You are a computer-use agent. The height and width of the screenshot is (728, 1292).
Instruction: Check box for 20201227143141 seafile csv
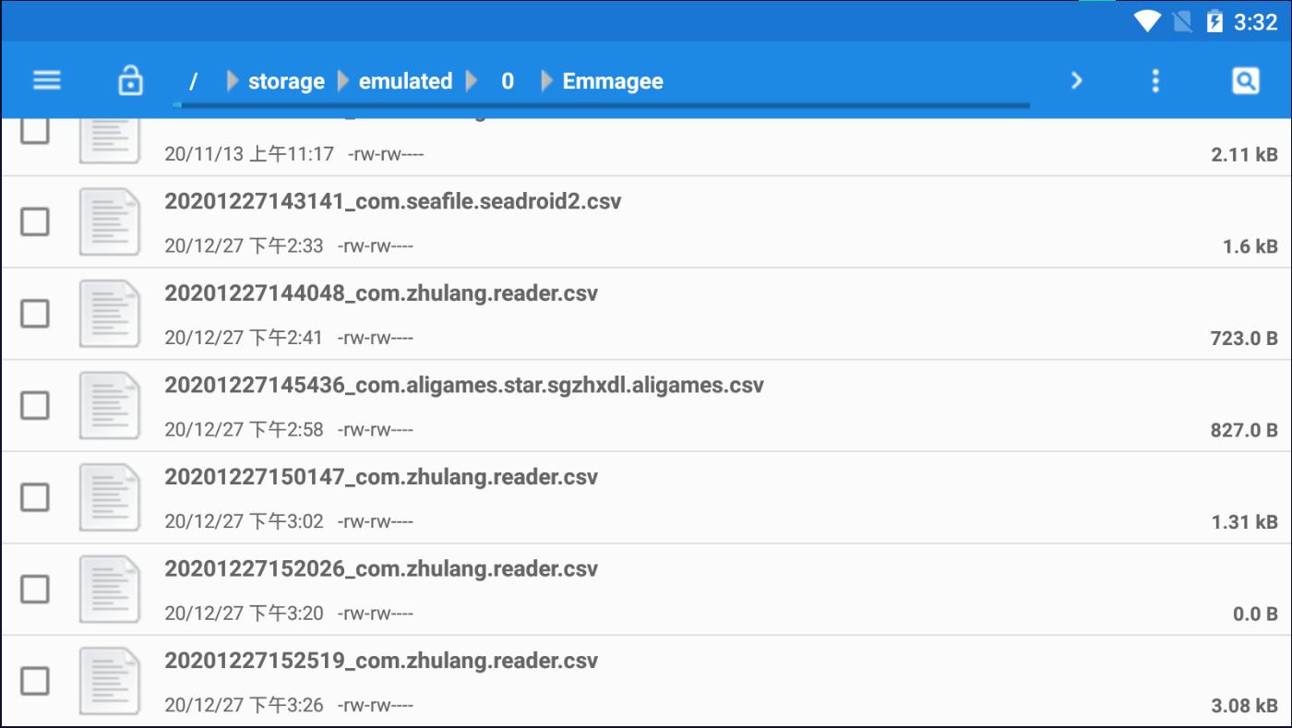point(35,221)
